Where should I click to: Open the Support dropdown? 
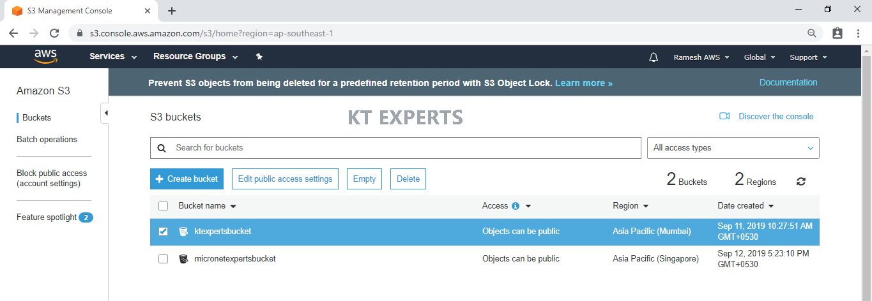pos(808,57)
